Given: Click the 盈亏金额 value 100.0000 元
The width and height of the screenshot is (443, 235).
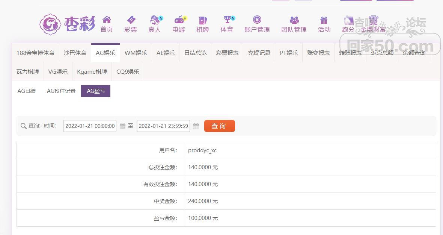Looking at the screenshot, I should [x=203, y=218].
